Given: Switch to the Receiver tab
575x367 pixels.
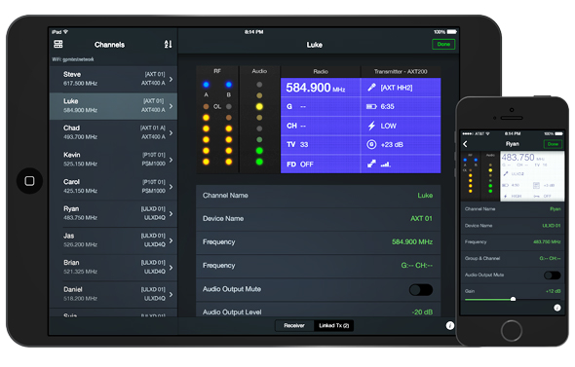Looking at the screenshot, I should 294,325.
